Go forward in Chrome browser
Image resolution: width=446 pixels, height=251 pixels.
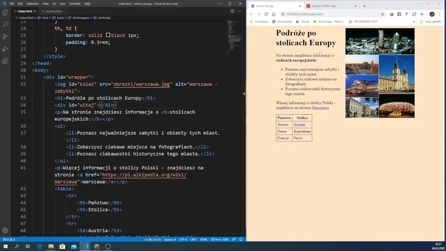[x=259, y=14]
